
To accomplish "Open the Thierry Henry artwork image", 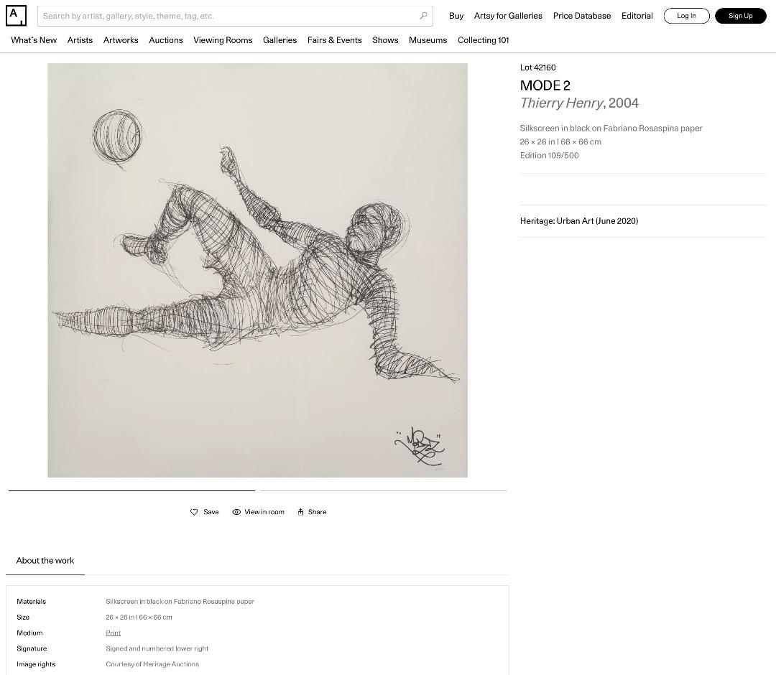I will [x=257, y=270].
